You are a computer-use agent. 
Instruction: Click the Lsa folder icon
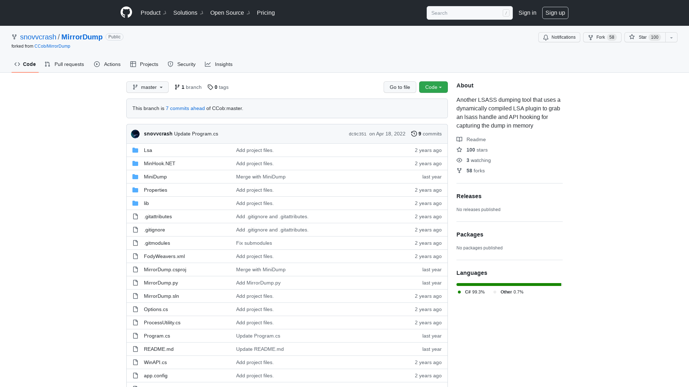click(x=135, y=150)
